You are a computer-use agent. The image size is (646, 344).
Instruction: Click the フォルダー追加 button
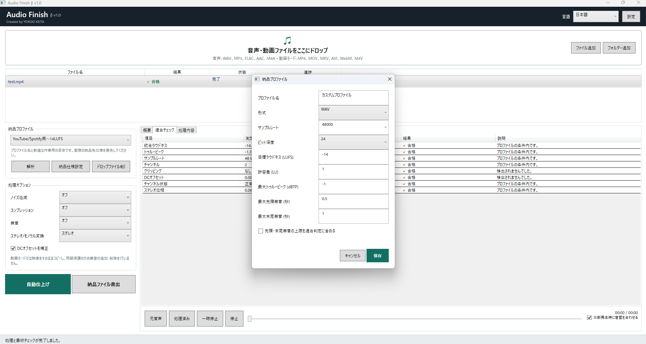pyautogui.click(x=619, y=48)
